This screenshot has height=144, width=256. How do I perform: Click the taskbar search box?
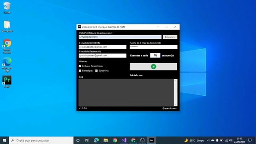pos(41,140)
